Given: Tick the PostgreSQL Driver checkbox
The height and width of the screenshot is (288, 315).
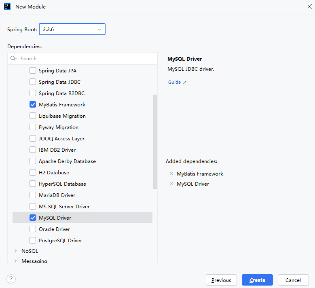Looking at the screenshot, I should click(33, 240).
